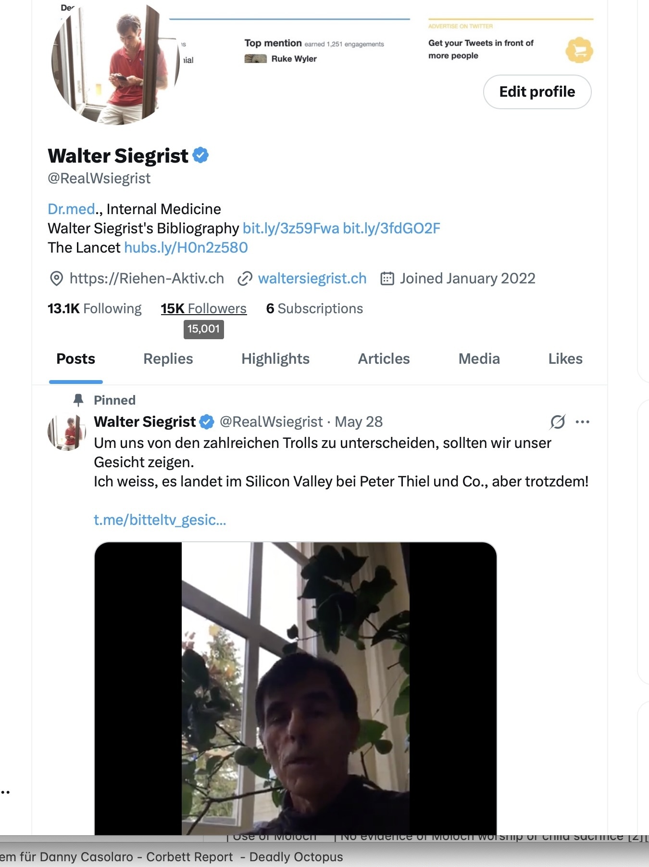Go to the Articles tab
Screen dimensions: 649x867
384,359
